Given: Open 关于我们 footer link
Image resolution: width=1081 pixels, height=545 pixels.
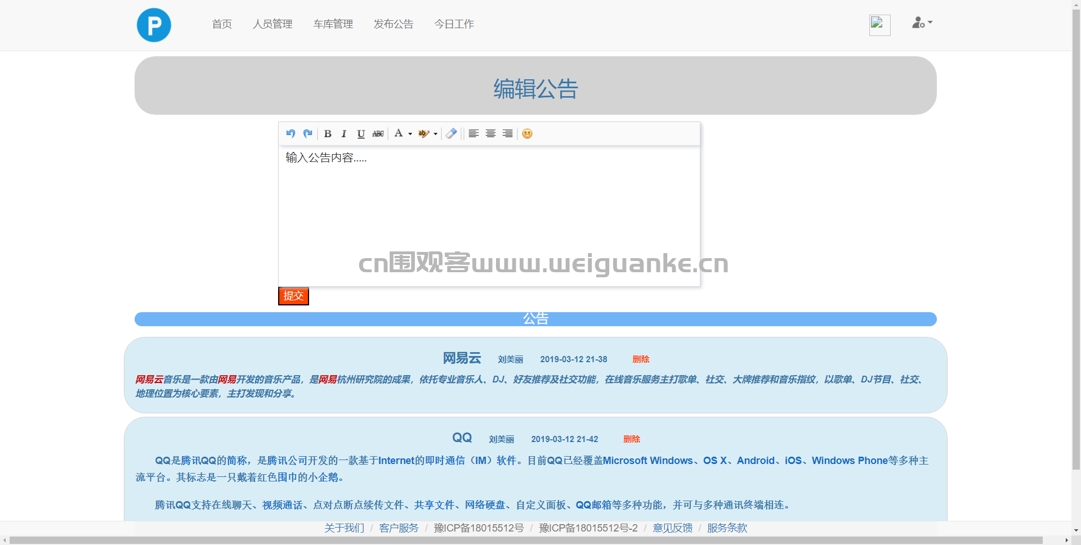Looking at the screenshot, I should pos(345,528).
